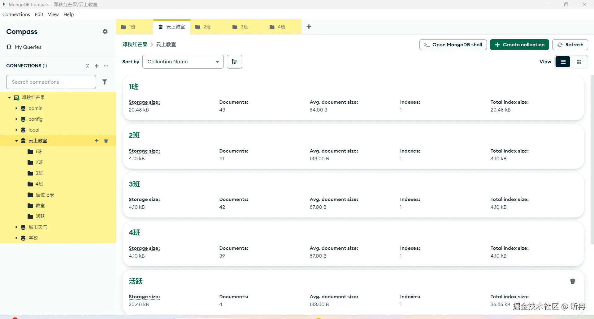Click the My Queries braces icon
This screenshot has height=319, width=594.
click(x=9, y=47)
